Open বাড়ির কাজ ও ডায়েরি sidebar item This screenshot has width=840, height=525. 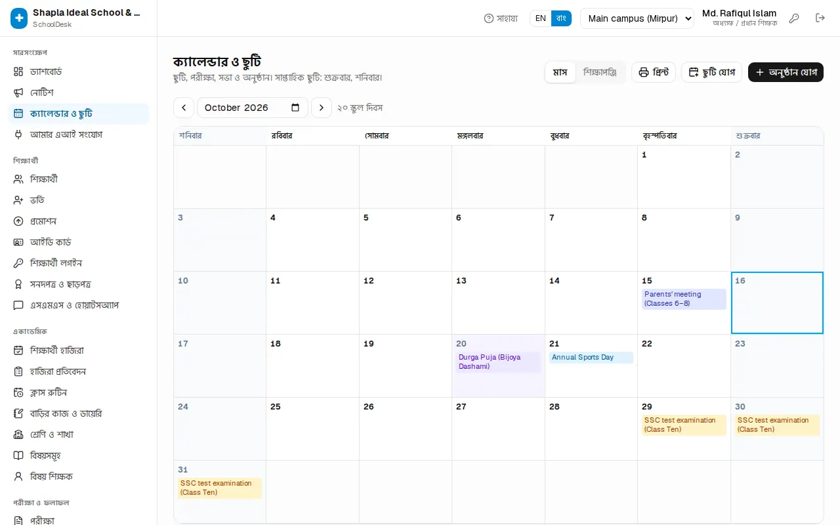[78, 413]
